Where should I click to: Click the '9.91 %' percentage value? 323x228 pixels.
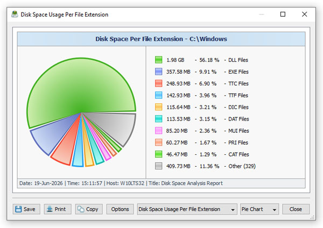click(208, 72)
